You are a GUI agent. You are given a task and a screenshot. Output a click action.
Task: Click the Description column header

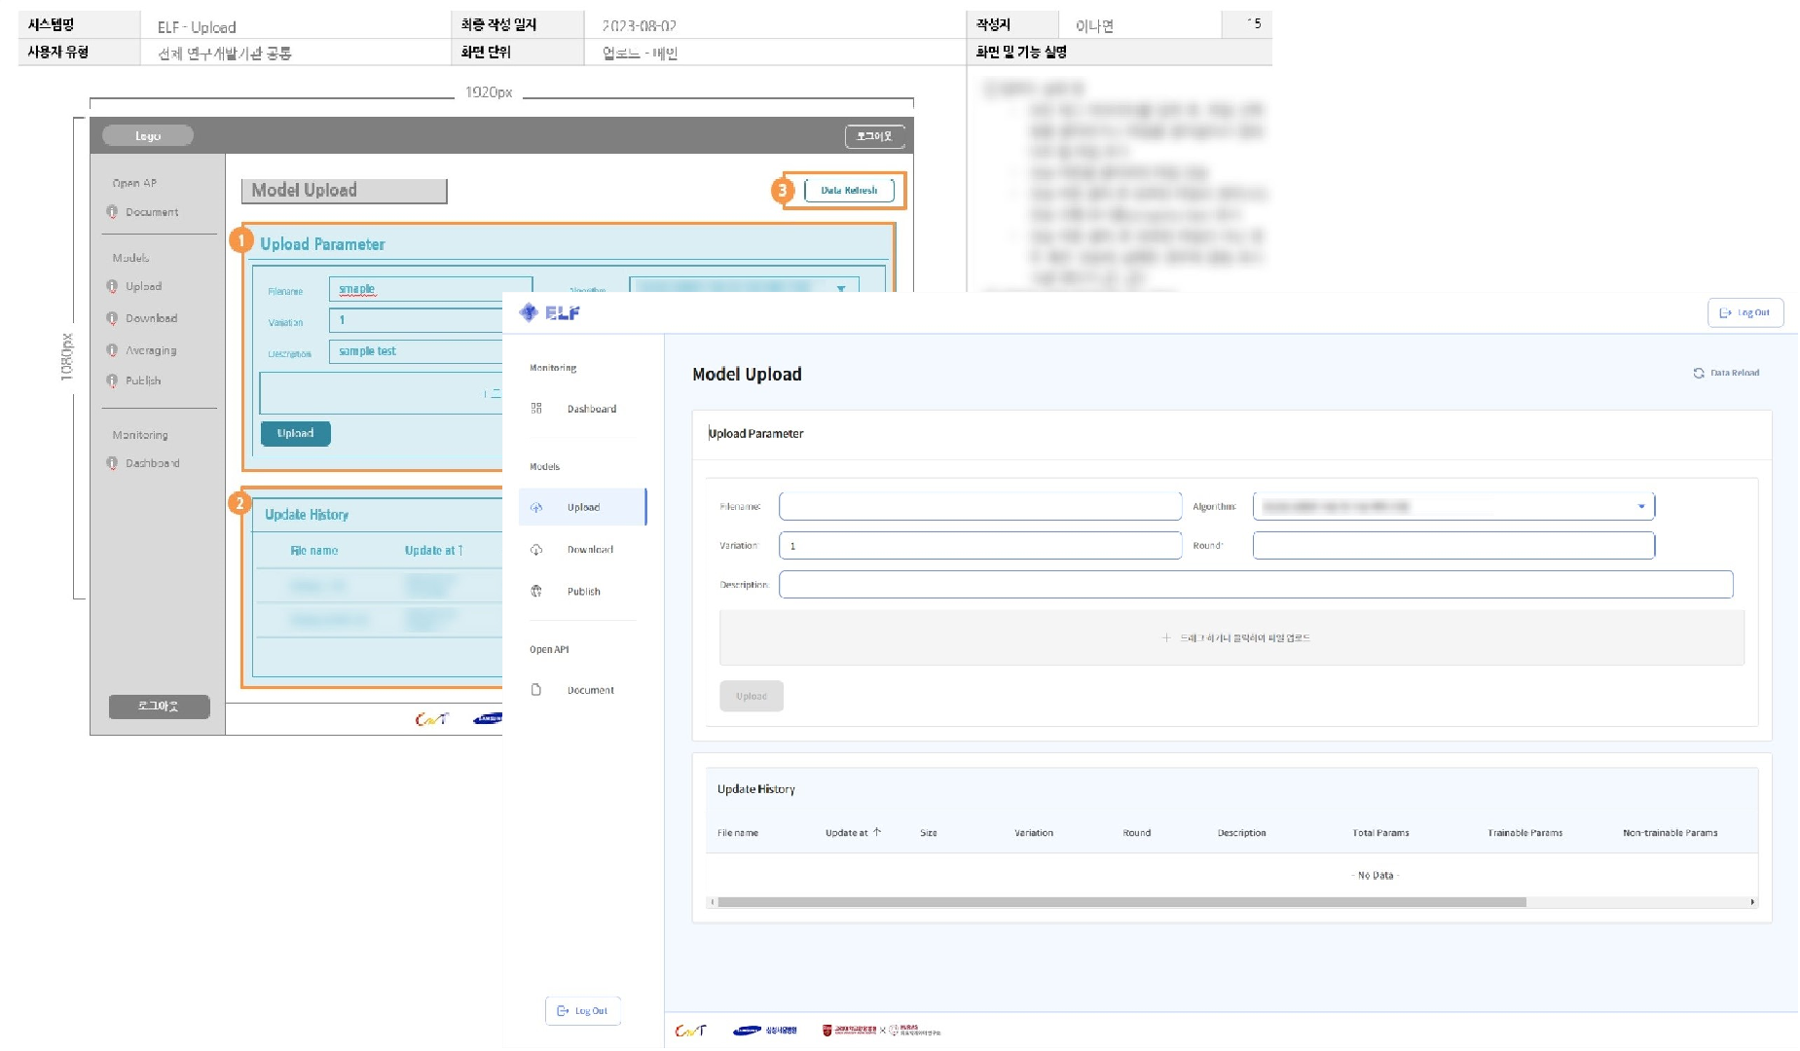(1242, 833)
